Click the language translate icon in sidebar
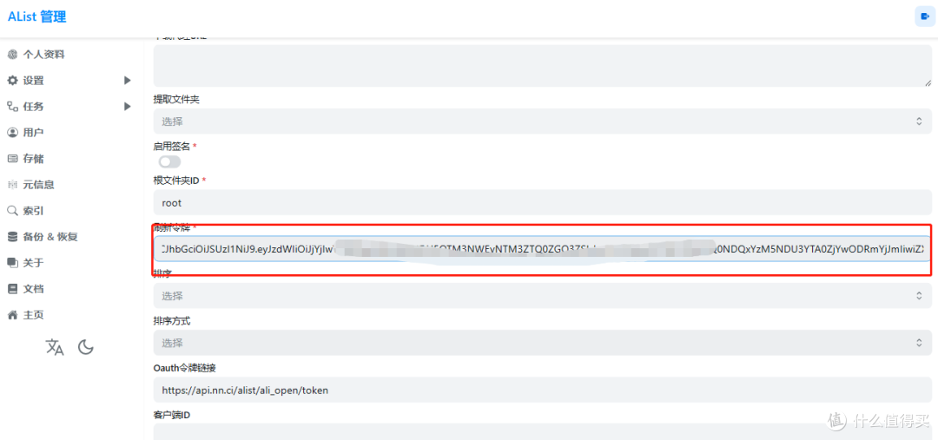938x440 pixels. [x=55, y=347]
